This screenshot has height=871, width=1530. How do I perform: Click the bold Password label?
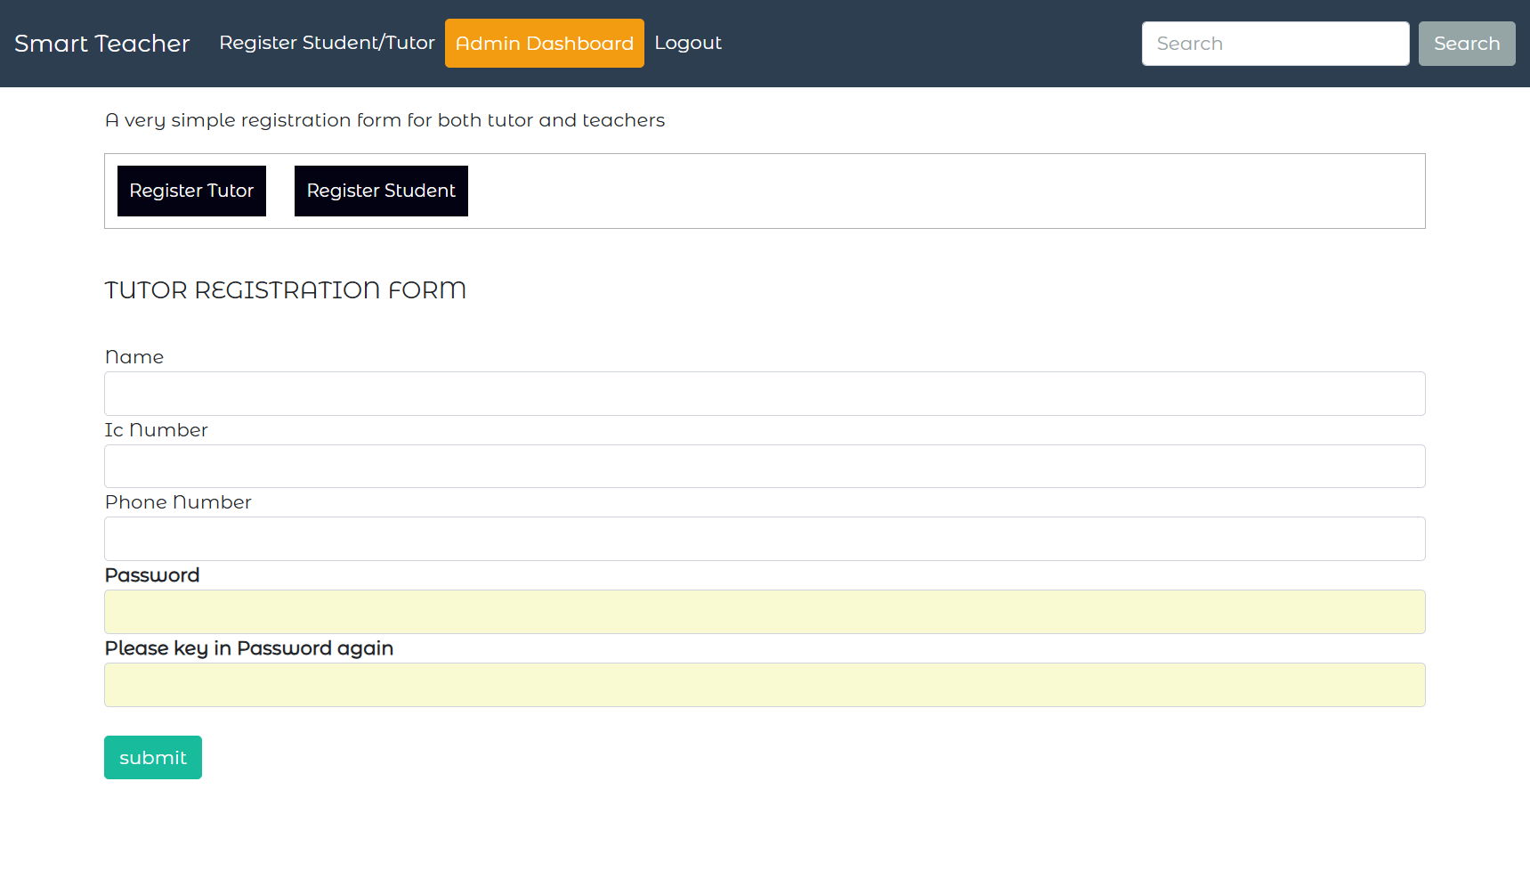(152, 575)
